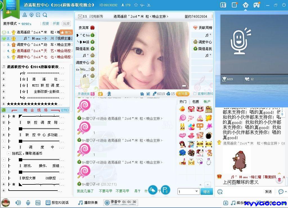Click the favorite star icon in title bar
Image resolution: width=288 pixels, height=208 pixels.
point(136,5)
